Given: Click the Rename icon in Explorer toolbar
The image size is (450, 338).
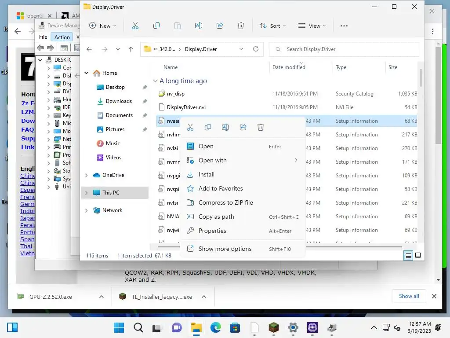Looking at the screenshot, I should tap(199, 26).
